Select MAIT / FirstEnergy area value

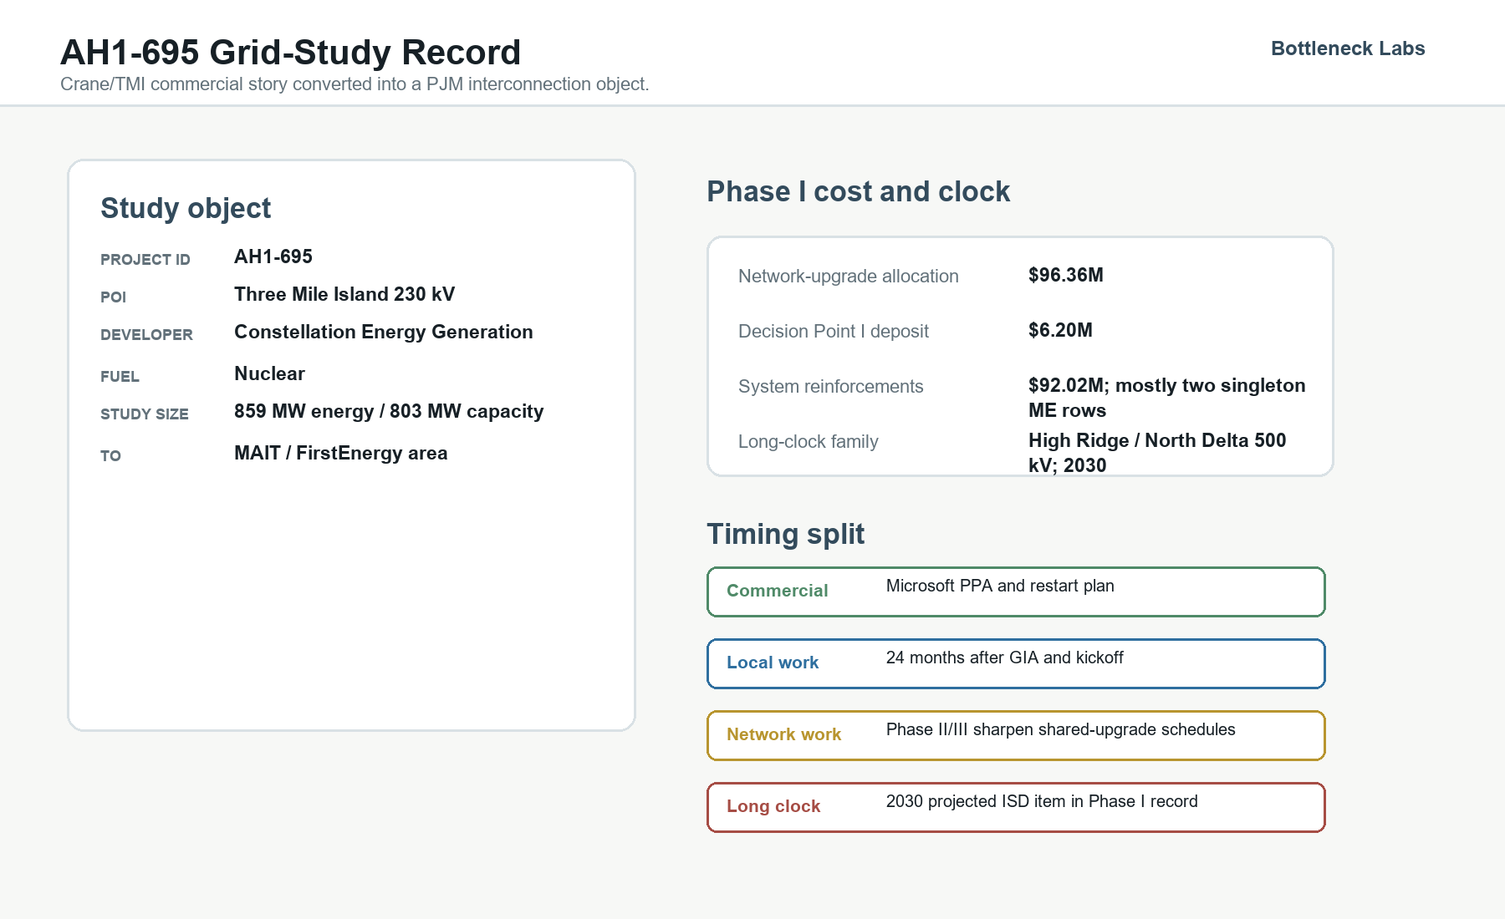pos(341,453)
